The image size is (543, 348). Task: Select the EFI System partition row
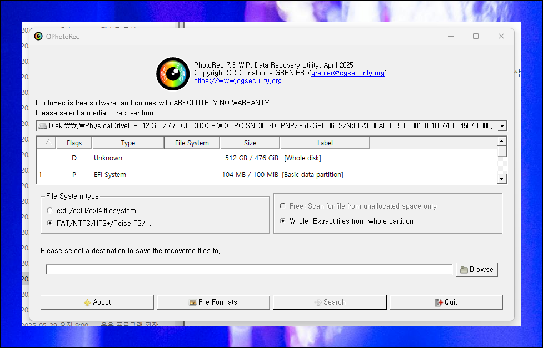tap(267, 175)
